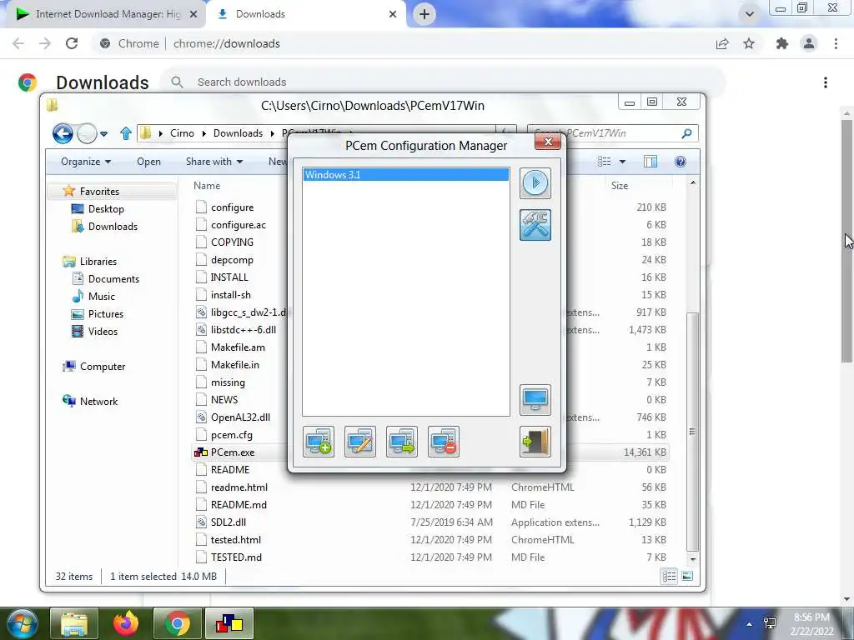Reload the Chrome page

(72, 43)
